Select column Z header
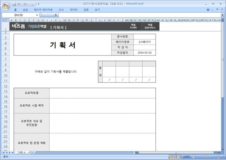 point(123,20)
